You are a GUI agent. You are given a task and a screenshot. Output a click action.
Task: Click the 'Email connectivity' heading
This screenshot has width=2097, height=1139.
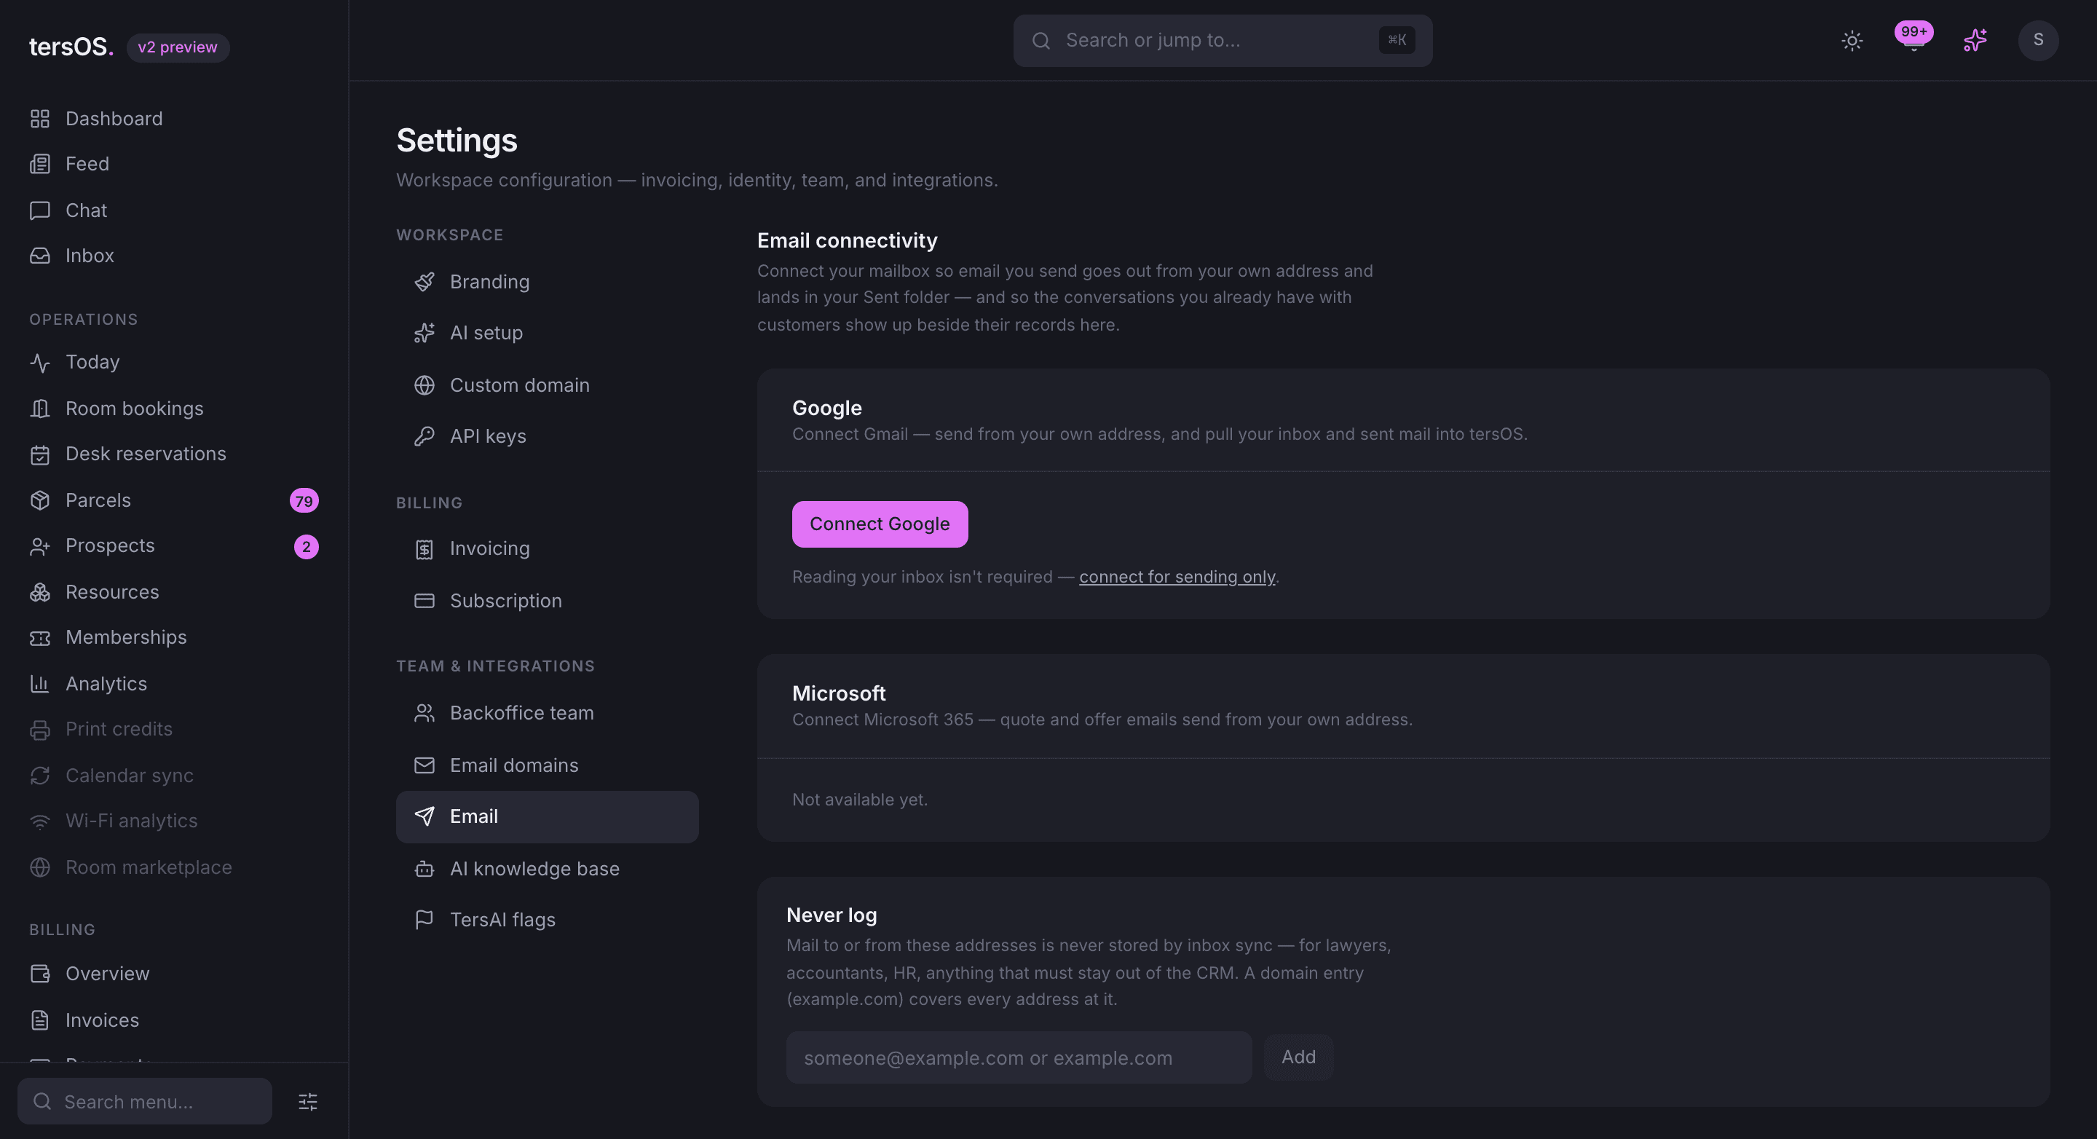click(x=847, y=240)
